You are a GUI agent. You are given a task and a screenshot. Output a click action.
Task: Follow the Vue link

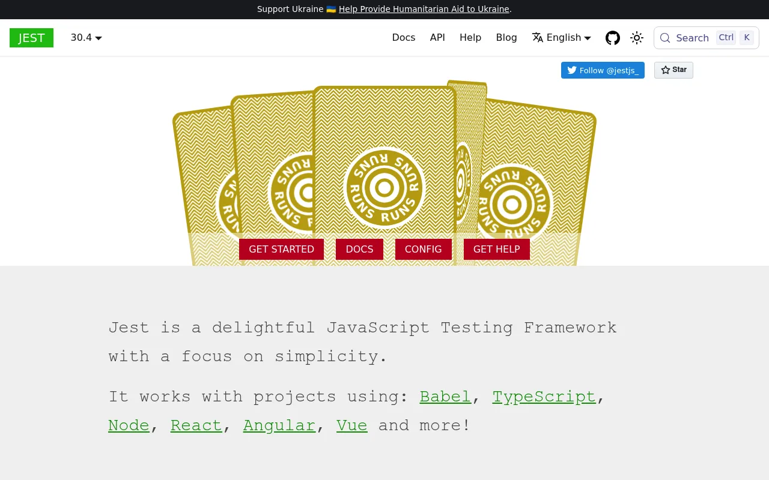352,425
